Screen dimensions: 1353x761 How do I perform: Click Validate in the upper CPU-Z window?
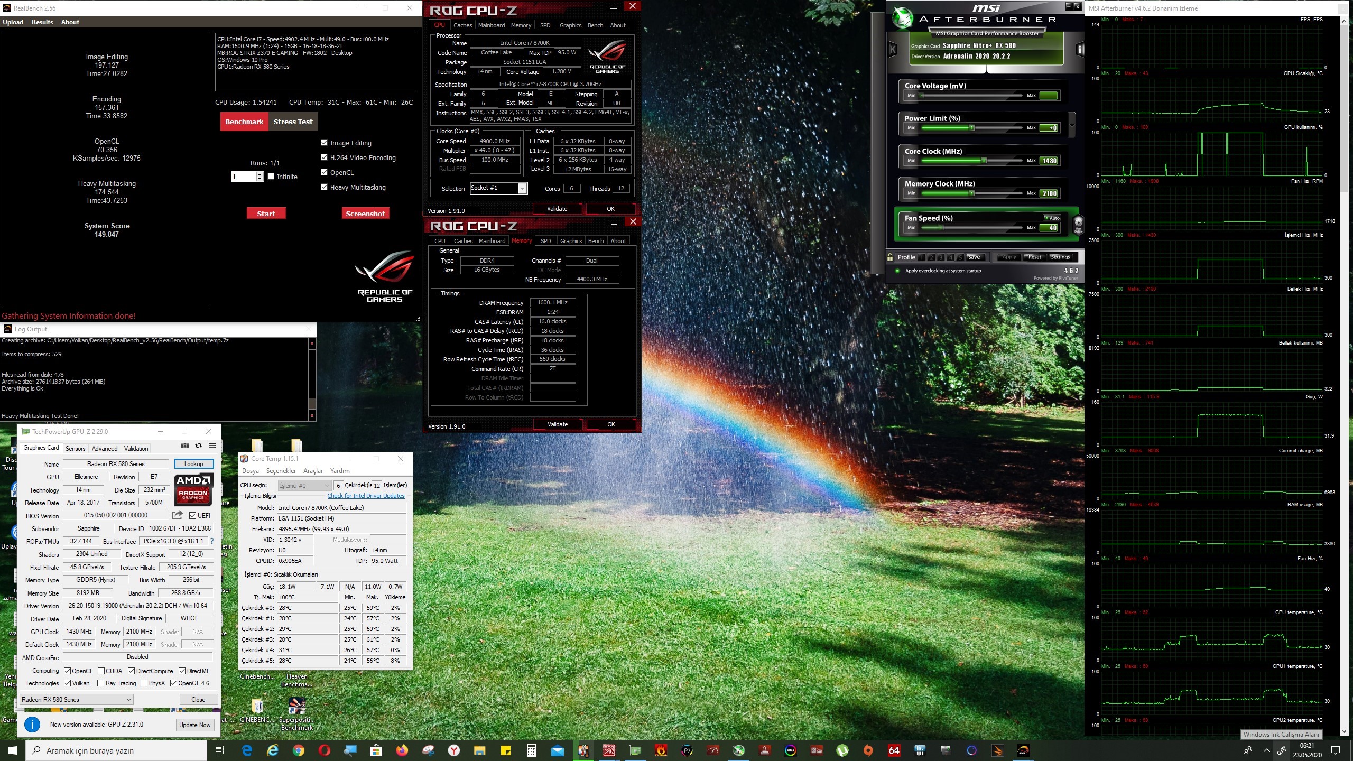[x=557, y=209]
